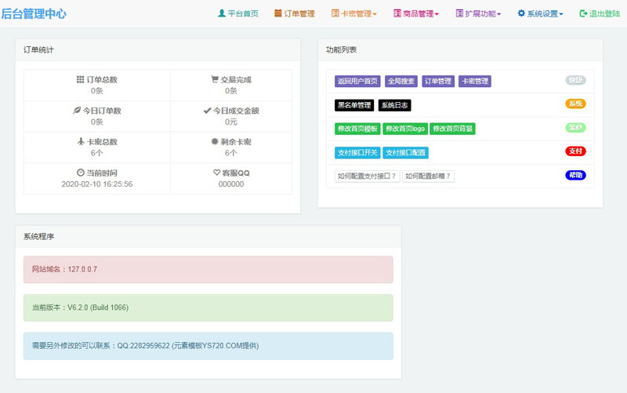The height and width of the screenshot is (393, 627).
Task: Click the orange 系统 badge
Action: tap(575, 104)
